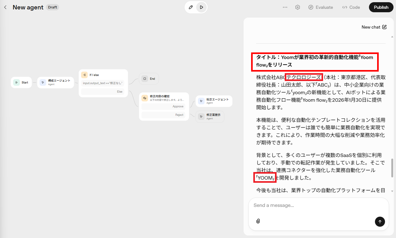Click the 構成エージェント node cursor icon
The height and width of the screenshot is (238, 396).
coord(43,83)
